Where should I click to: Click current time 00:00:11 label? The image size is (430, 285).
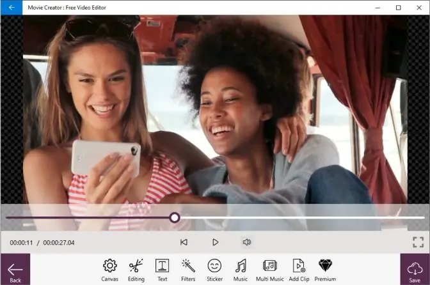(x=21, y=243)
